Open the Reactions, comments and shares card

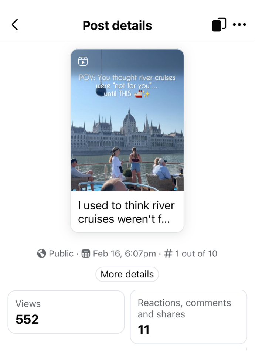pos(188,317)
